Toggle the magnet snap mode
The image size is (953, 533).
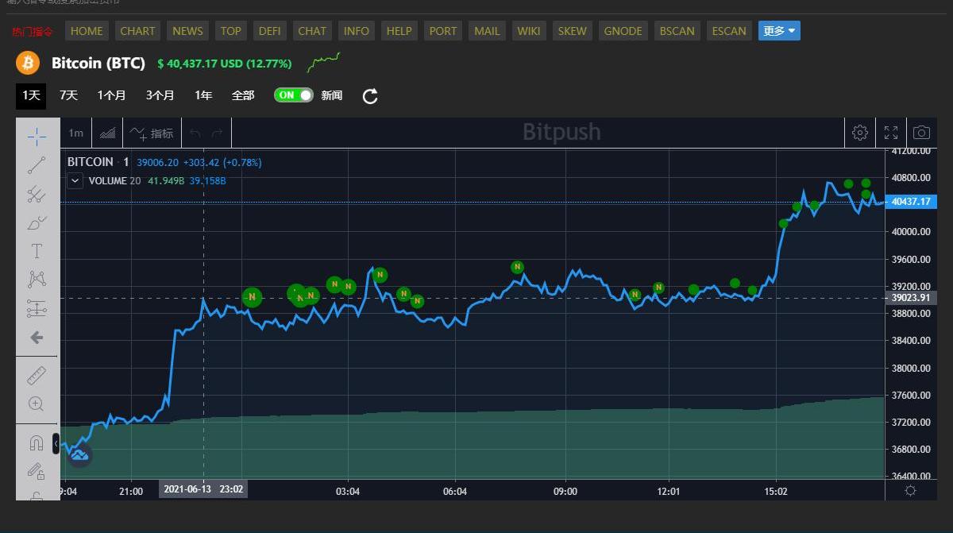[x=37, y=442]
